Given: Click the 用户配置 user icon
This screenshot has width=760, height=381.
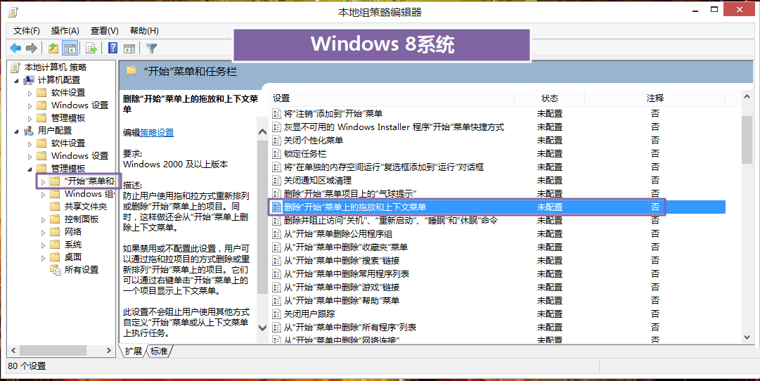Looking at the screenshot, I should (x=29, y=130).
